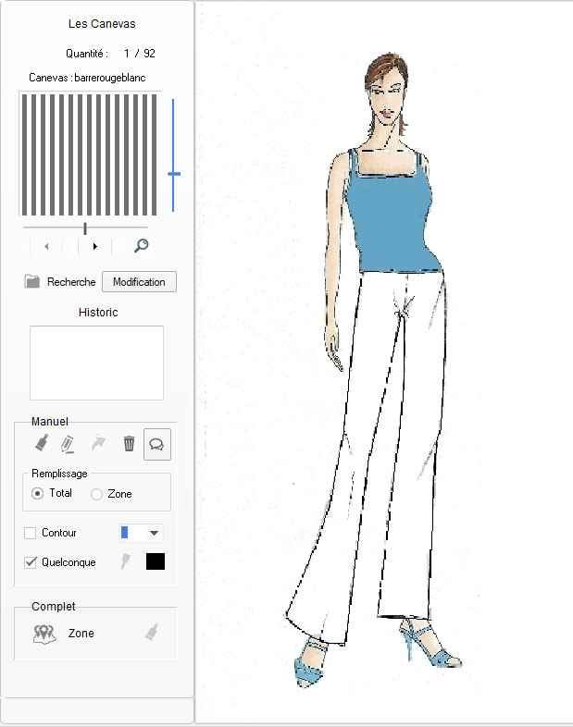Click the vertical blue slider beside preview
The width and height of the screenshot is (573, 727).
coord(173,173)
